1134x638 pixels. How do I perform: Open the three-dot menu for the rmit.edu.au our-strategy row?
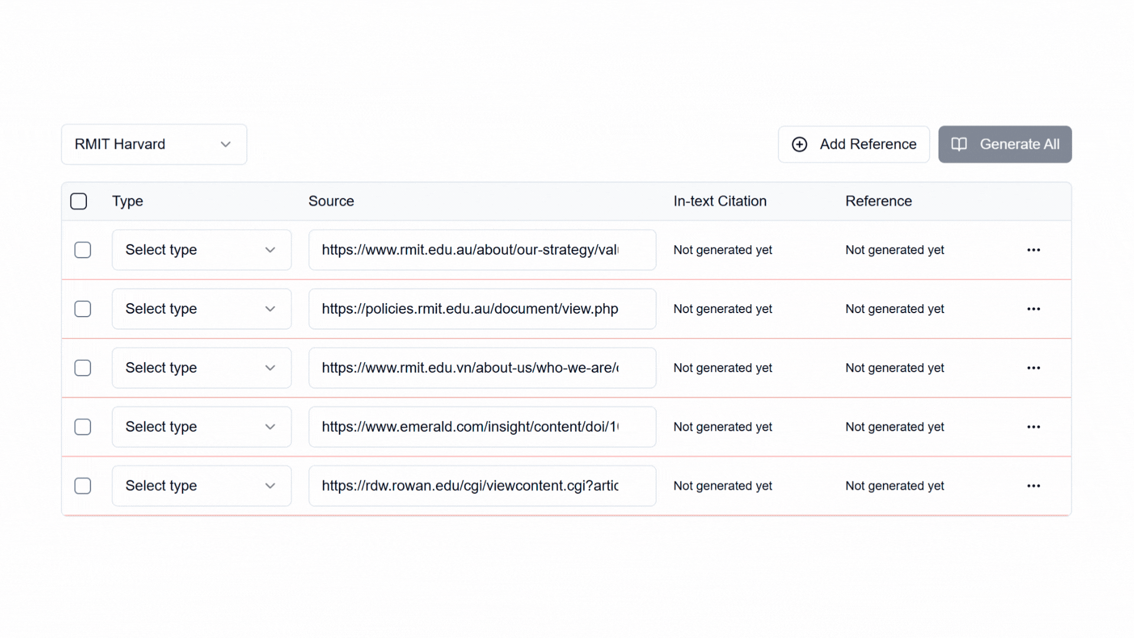(1034, 250)
